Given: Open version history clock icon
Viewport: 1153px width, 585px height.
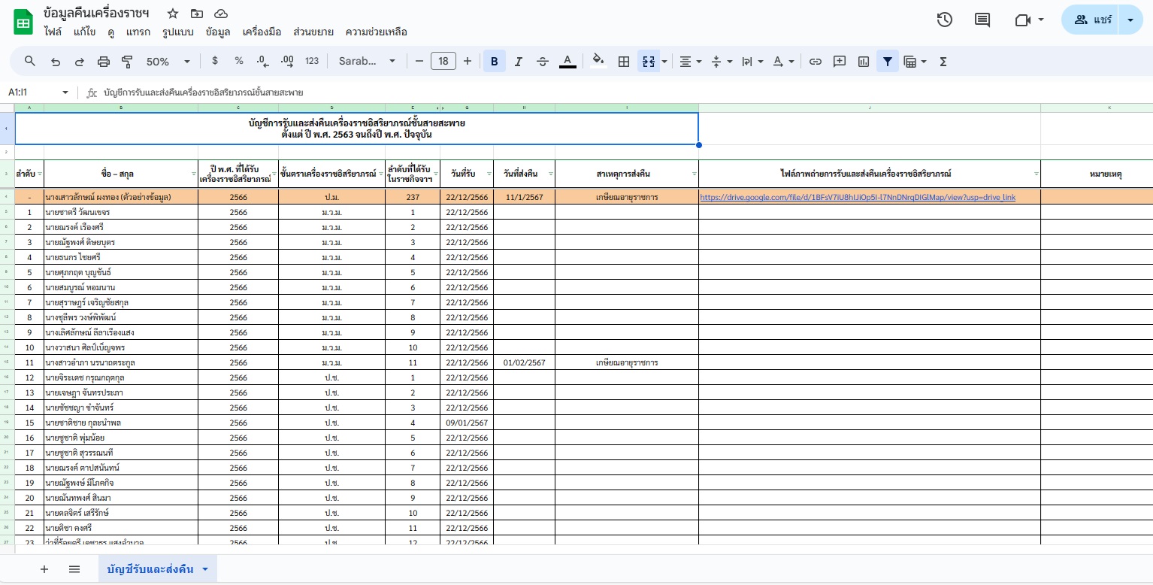Looking at the screenshot, I should coord(945,20).
